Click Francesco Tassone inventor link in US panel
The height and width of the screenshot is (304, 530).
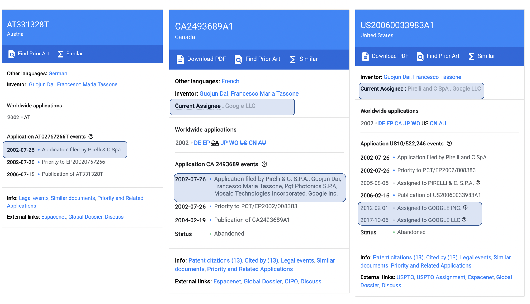click(437, 77)
